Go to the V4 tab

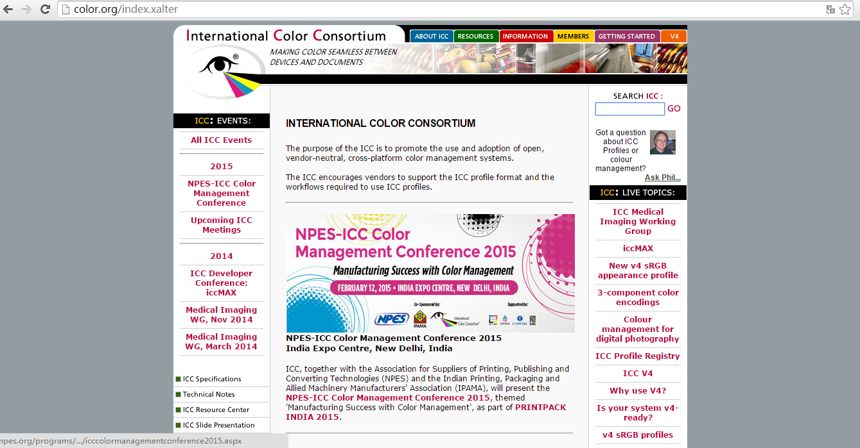[x=674, y=37]
